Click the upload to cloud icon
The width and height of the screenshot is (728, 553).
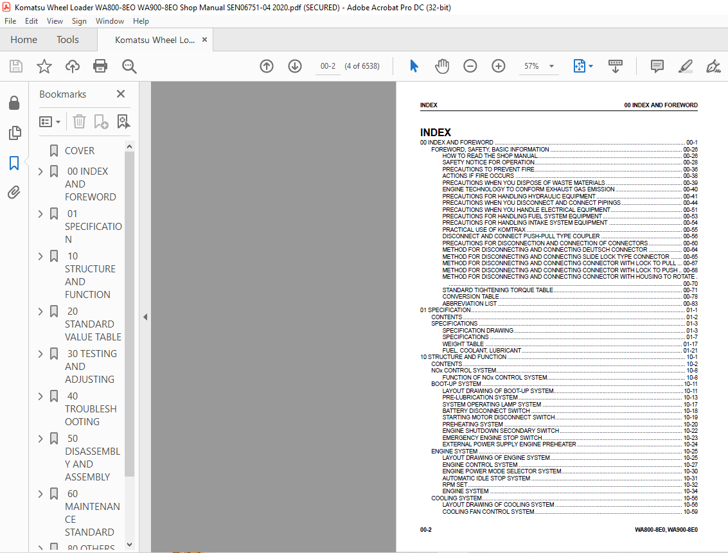(73, 66)
